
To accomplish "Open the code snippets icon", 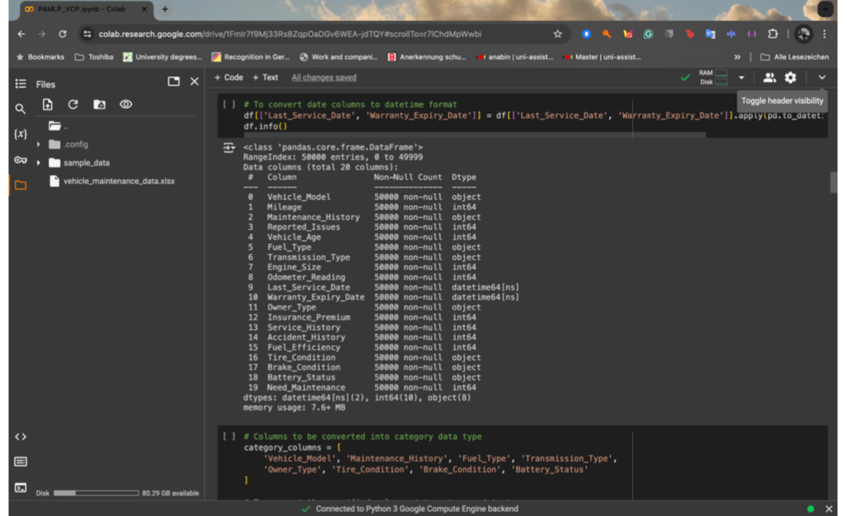I will (x=20, y=437).
